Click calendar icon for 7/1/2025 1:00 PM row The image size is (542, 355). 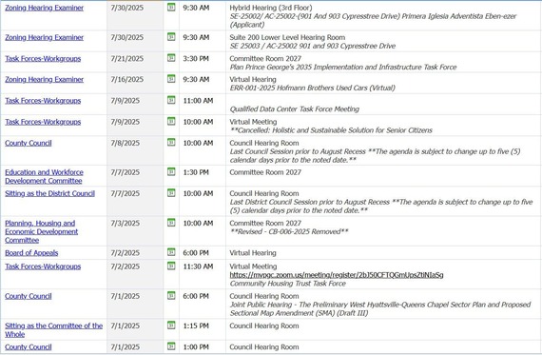(171, 346)
